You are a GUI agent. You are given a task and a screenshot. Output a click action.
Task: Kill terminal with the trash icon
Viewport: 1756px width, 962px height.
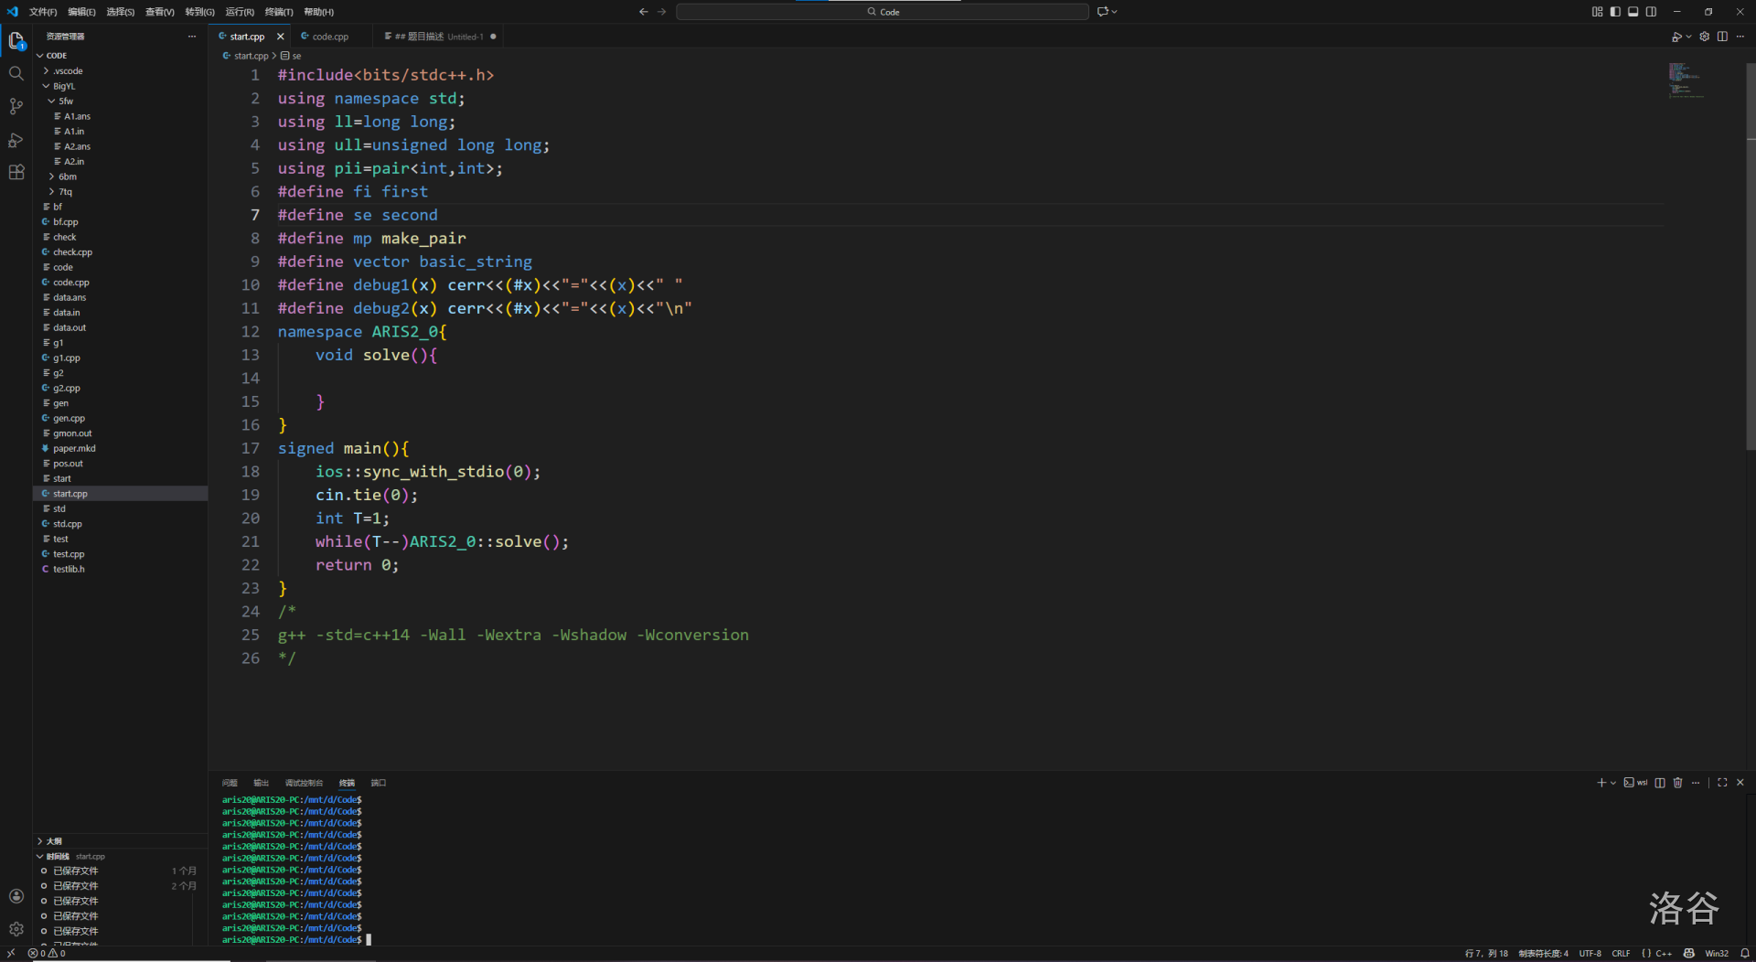point(1677,783)
